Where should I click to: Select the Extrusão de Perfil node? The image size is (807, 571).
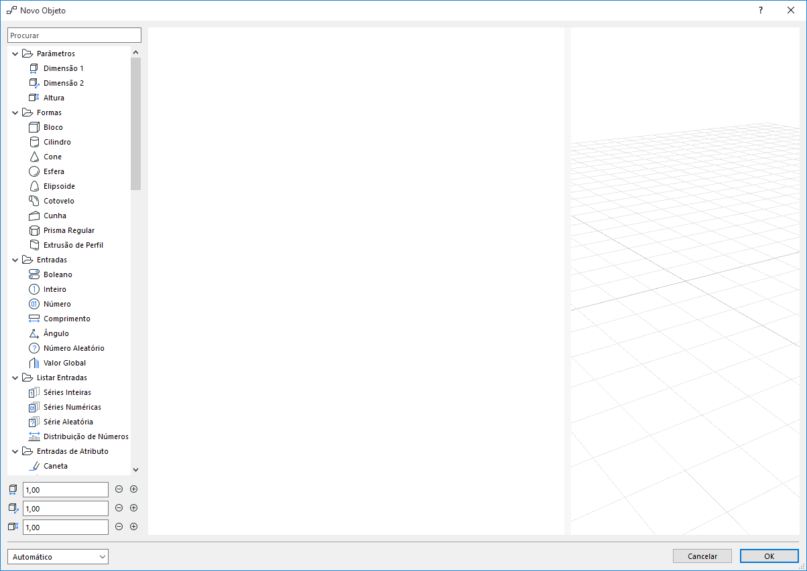click(72, 244)
